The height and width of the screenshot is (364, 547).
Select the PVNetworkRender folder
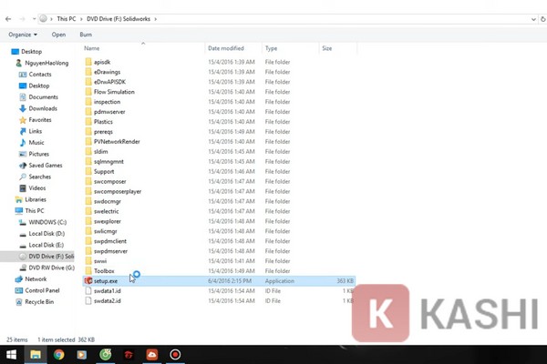coord(117,141)
